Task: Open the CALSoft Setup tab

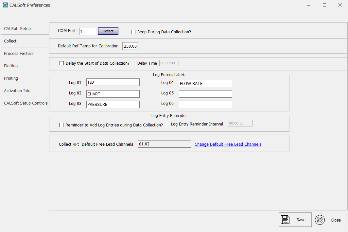Action: (17, 29)
